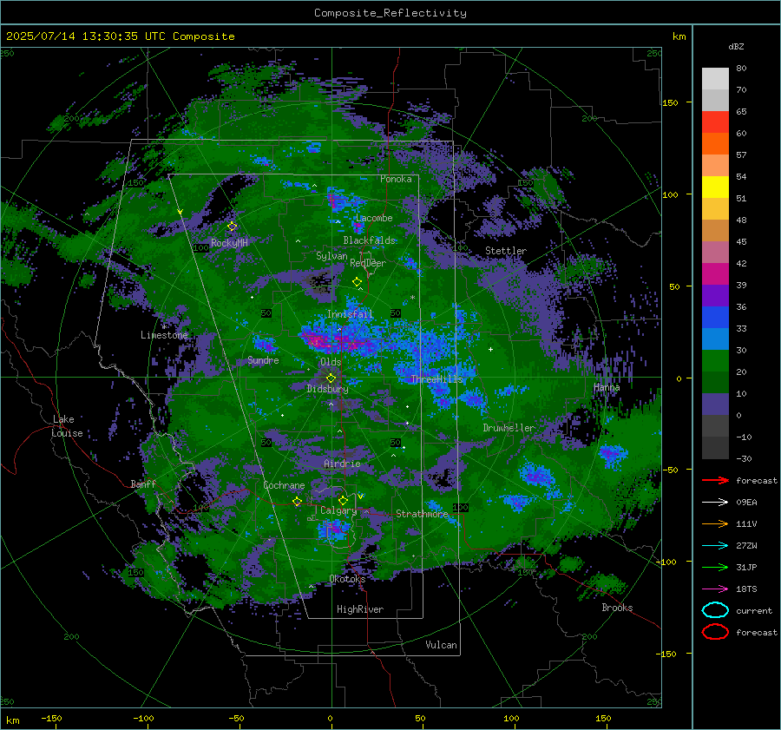
Task: Click the Calgary city label
Action: tap(338, 510)
